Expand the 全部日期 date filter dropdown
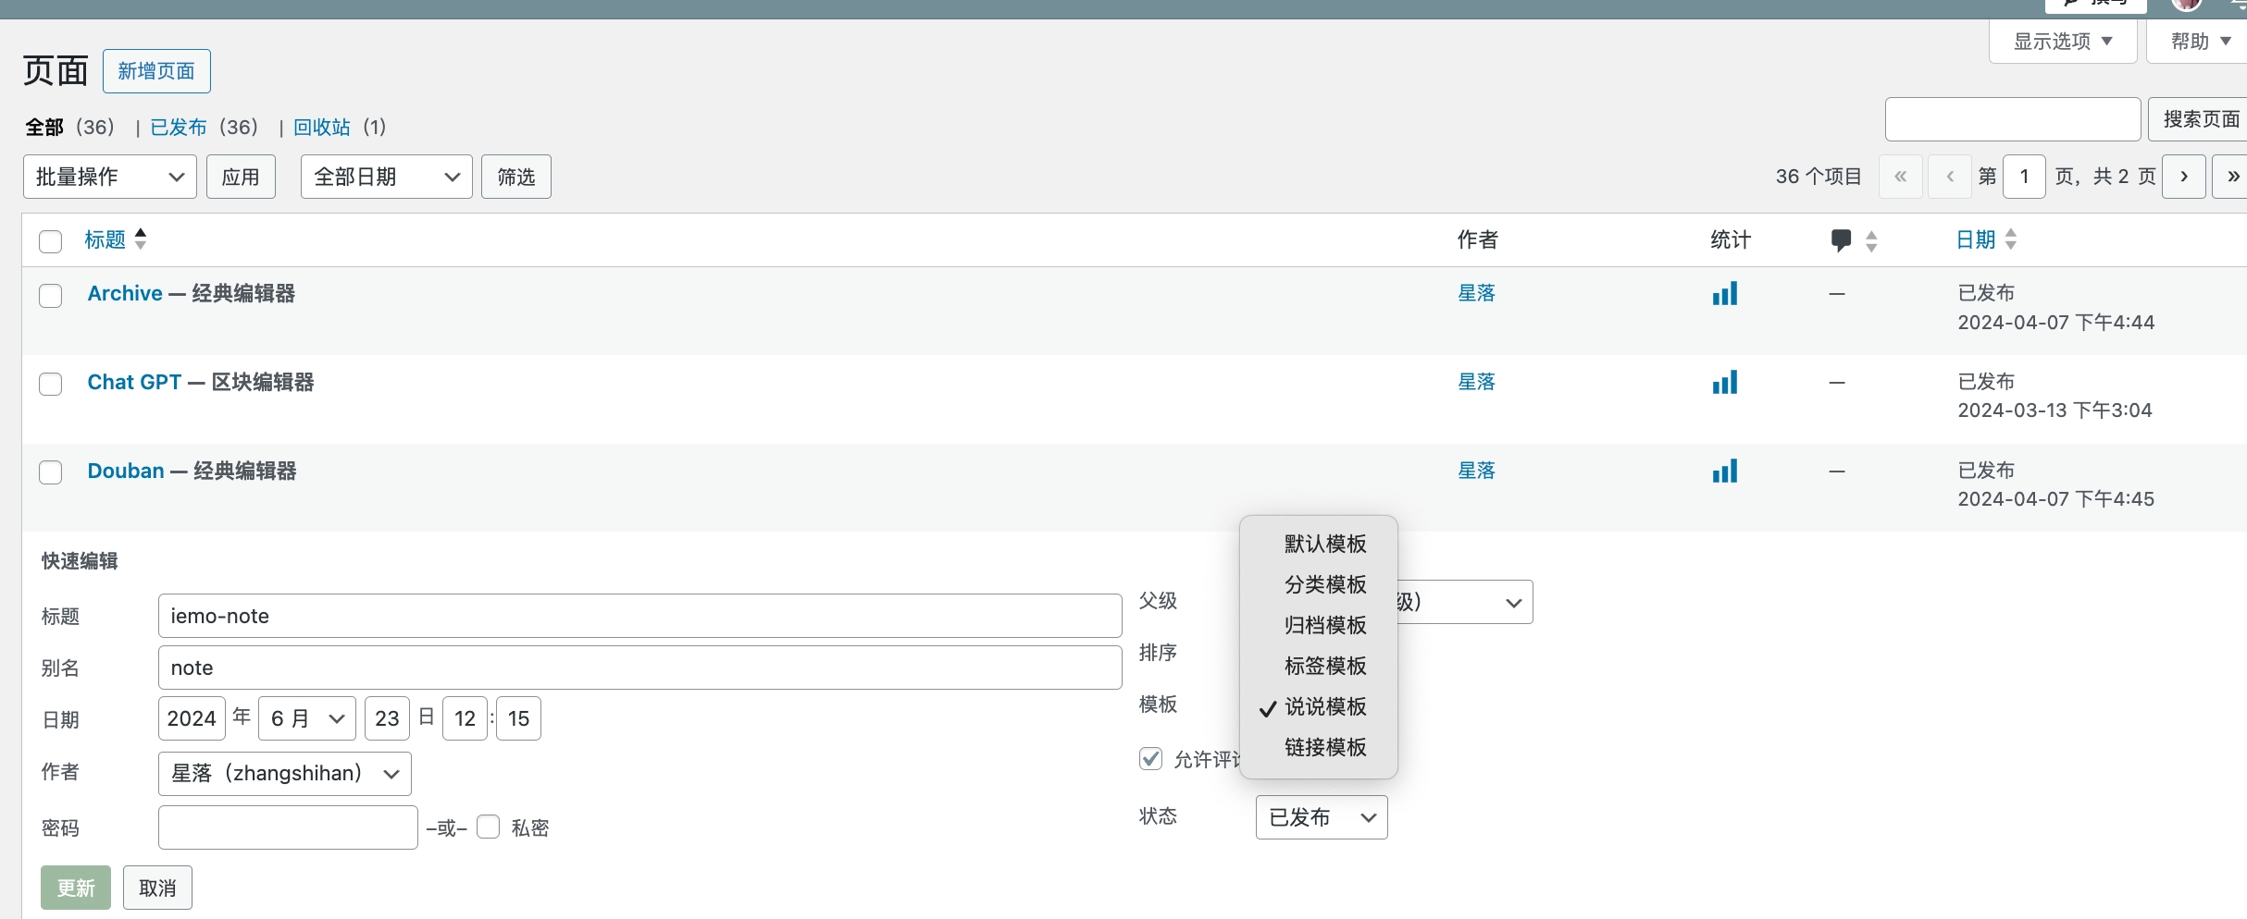Viewport: 2247px width, 919px height. pos(386,177)
